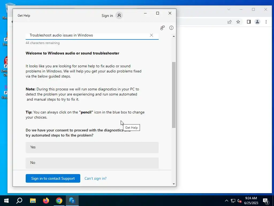Click the Get Help scrollbar thumb
The image size is (274, 206).
point(174,95)
